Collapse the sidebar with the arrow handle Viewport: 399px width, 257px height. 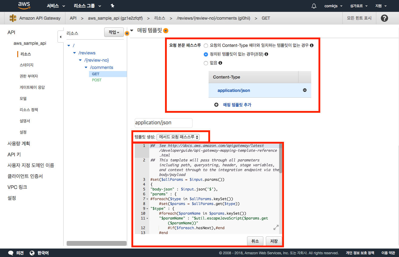tap(60, 37)
